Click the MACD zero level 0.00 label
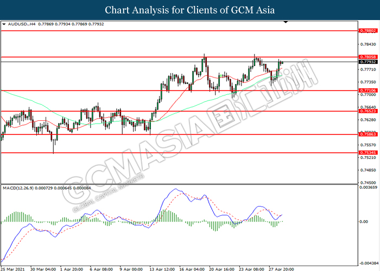Image resolution: width=380 pixels, height=271 pixels. coord(364,222)
